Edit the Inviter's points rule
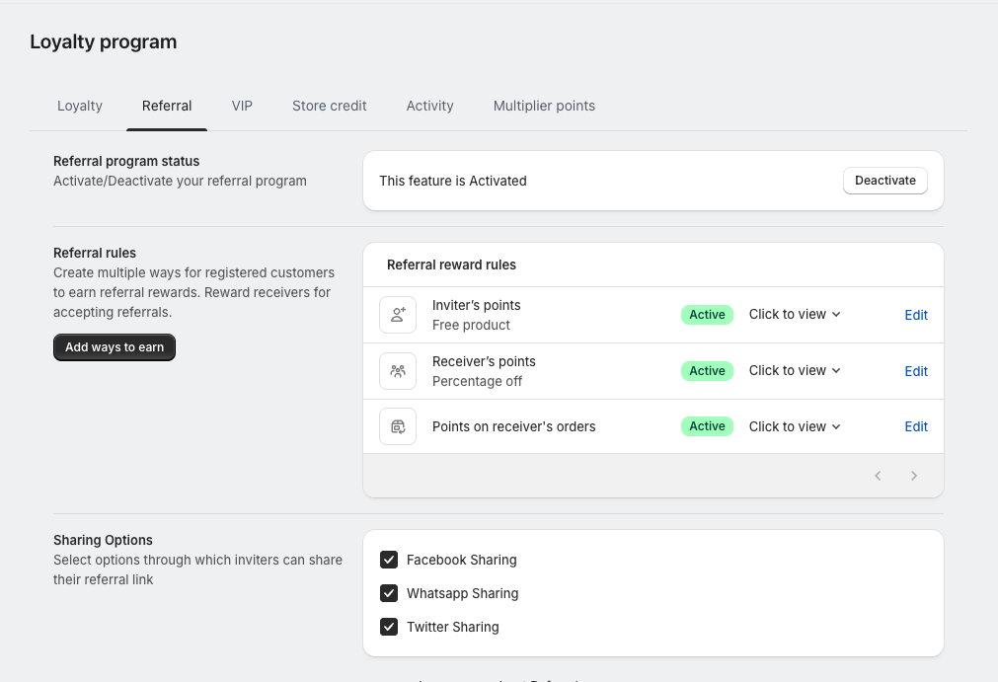The image size is (998, 682). pos(916,315)
